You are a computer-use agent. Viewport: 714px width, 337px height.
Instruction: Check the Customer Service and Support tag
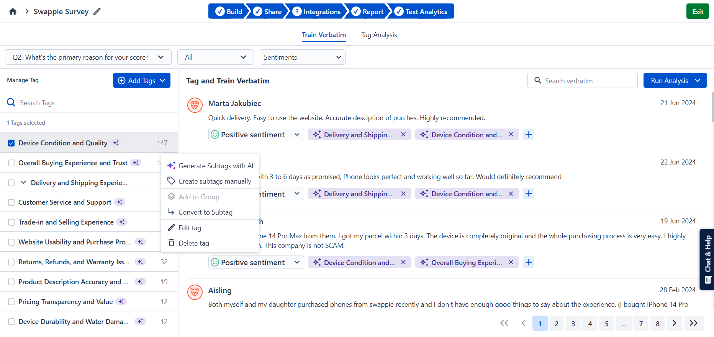(11, 202)
